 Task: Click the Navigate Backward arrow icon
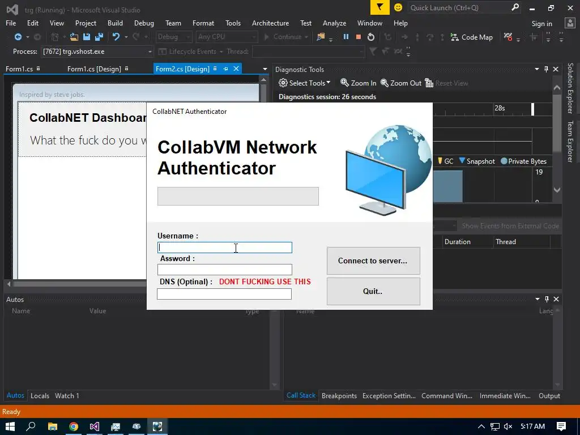tap(18, 37)
